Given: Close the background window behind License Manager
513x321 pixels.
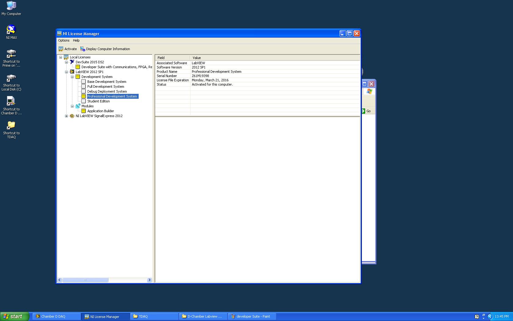Looking at the screenshot, I should coord(371,84).
